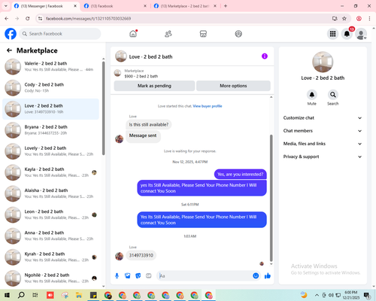Choose a GIF icon in composer

149,276
